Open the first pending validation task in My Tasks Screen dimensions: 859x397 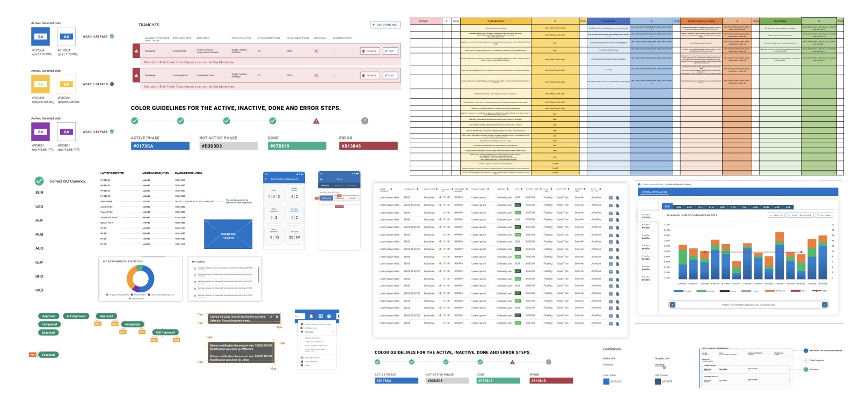tap(225, 268)
